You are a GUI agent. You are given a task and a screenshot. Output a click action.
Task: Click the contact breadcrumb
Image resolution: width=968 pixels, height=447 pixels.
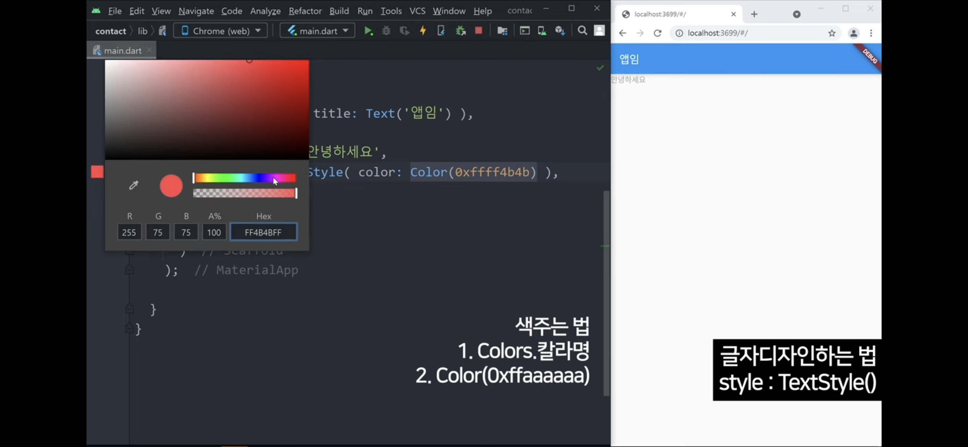coord(110,31)
